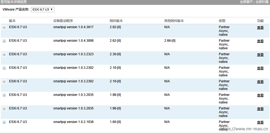Image resolution: width=270 pixels, height=133 pixels.
Task: Click the 设备驱动程序 column header
Action: (63, 21)
